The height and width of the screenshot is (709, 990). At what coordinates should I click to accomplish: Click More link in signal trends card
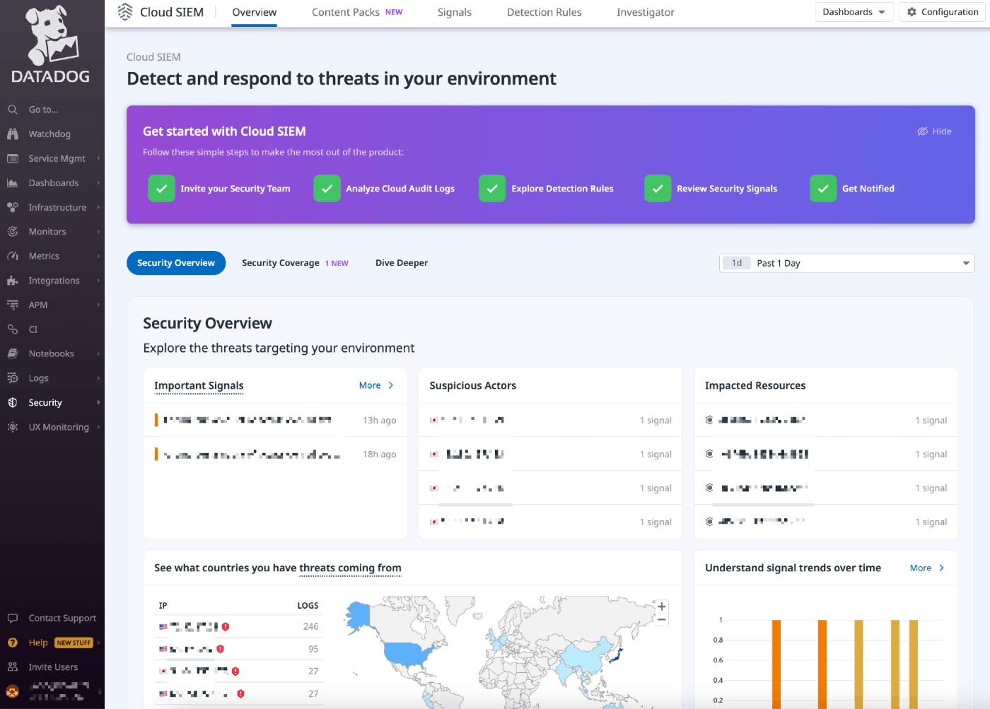(927, 568)
